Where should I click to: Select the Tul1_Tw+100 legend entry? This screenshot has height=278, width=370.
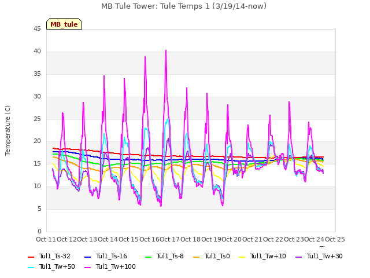click(x=110, y=266)
